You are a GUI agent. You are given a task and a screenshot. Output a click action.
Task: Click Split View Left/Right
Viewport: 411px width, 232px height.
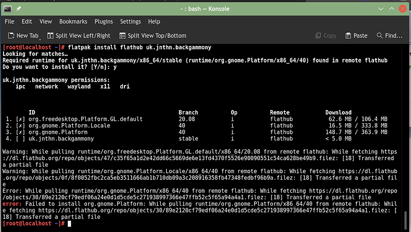[79, 36]
